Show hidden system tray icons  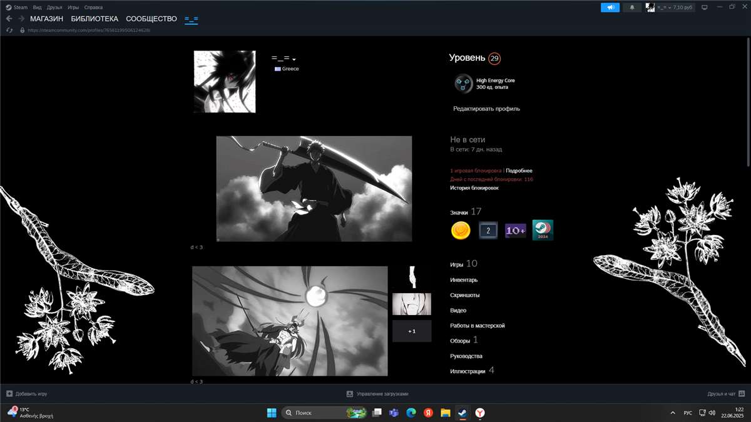pos(673,413)
